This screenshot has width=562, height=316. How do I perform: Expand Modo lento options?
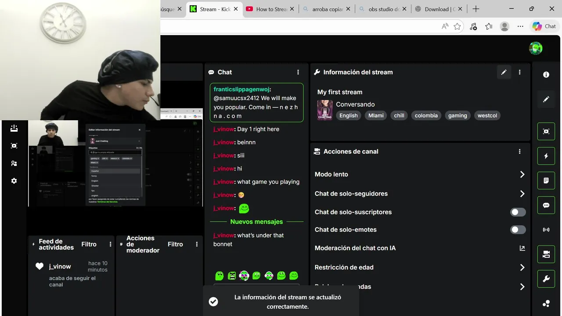[x=522, y=174]
